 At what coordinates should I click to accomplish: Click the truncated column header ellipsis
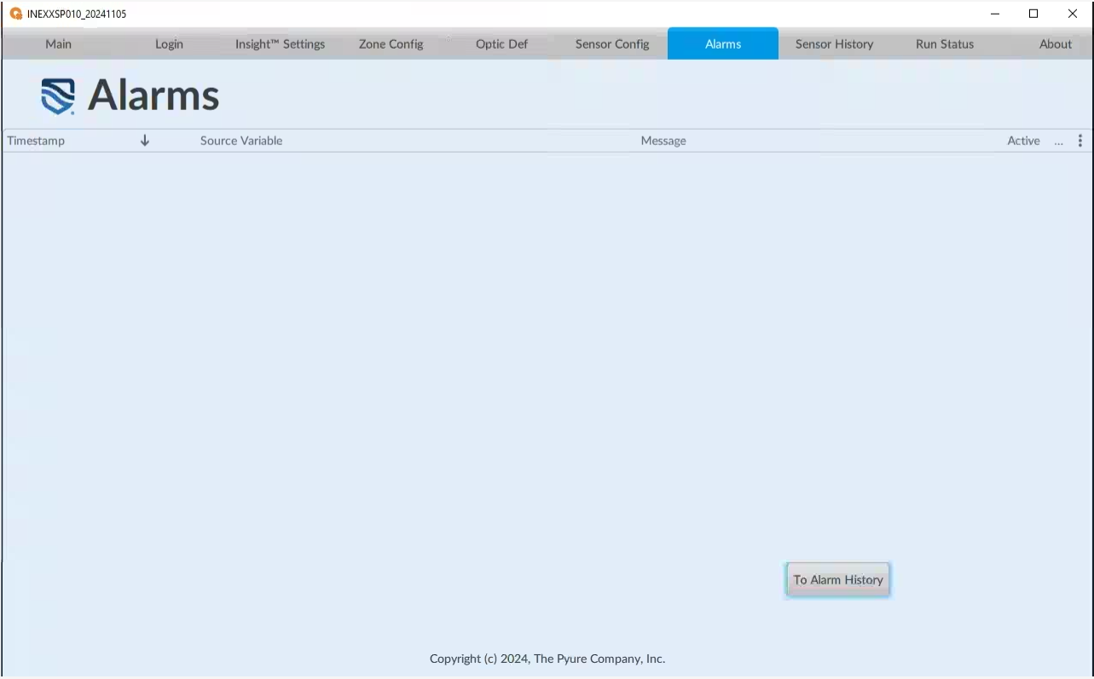pos(1059,142)
